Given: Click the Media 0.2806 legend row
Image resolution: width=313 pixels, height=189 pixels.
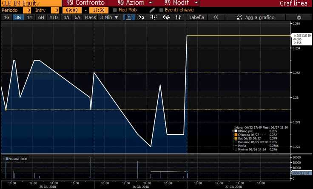Looking at the screenshot, I should (257, 146).
